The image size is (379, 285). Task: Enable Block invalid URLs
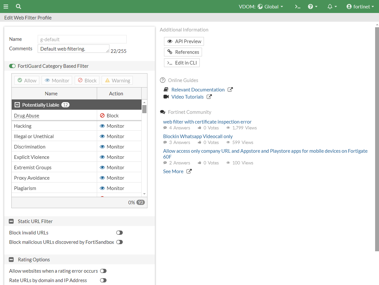(x=119, y=232)
